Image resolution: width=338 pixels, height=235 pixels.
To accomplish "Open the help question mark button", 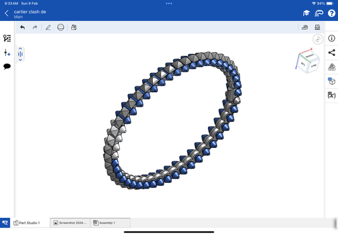I will click(x=332, y=13).
